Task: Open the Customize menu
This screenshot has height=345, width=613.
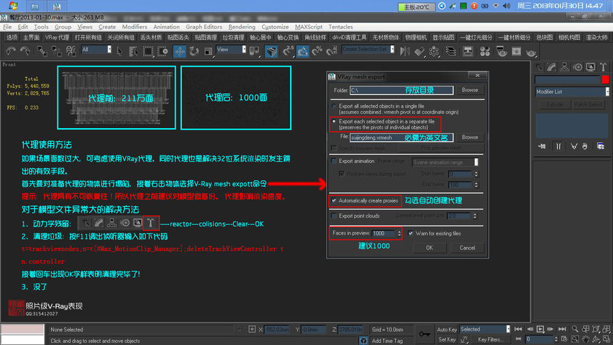Action: pos(275,27)
